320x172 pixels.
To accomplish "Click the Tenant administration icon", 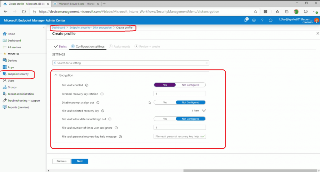I will tap(5, 94).
